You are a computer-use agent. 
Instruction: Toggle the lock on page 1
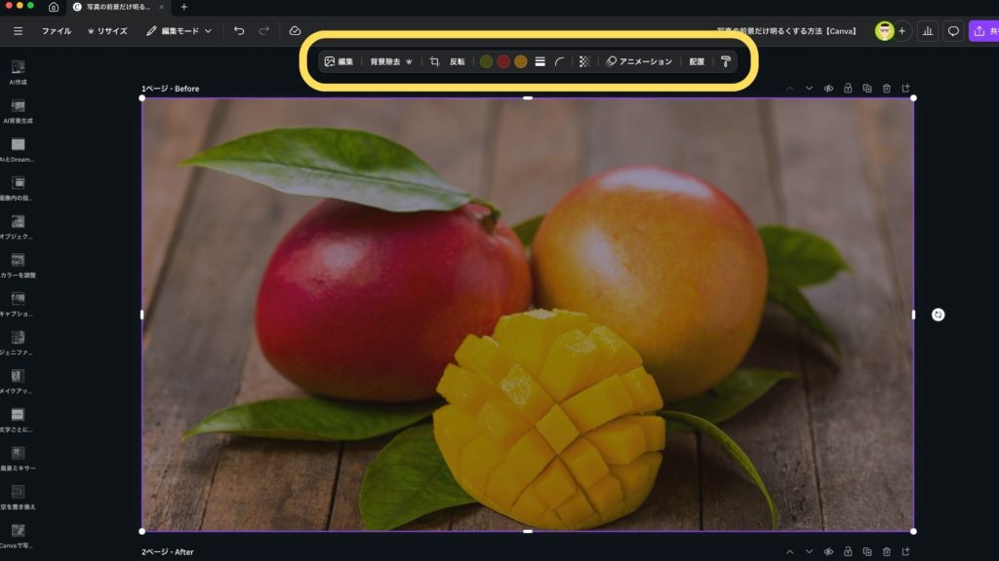click(848, 89)
